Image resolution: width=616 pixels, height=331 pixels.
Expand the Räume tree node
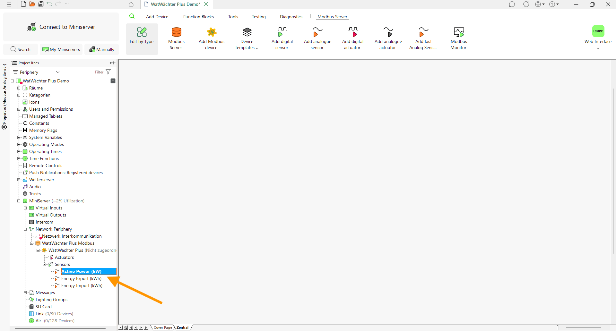[x=19, y=88]
